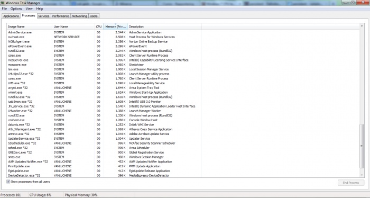Click the scrollbar down arrow
370x198 pixels.
pyautogui.click(x=362, y=175)
